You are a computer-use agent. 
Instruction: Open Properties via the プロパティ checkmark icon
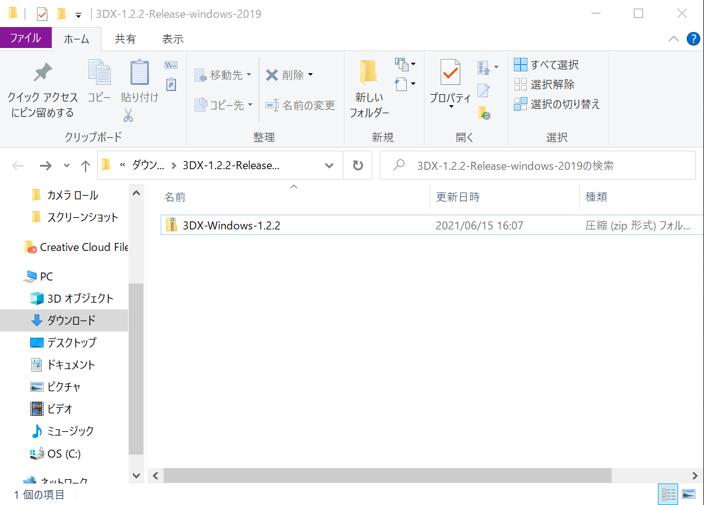(x=450, y=74)
